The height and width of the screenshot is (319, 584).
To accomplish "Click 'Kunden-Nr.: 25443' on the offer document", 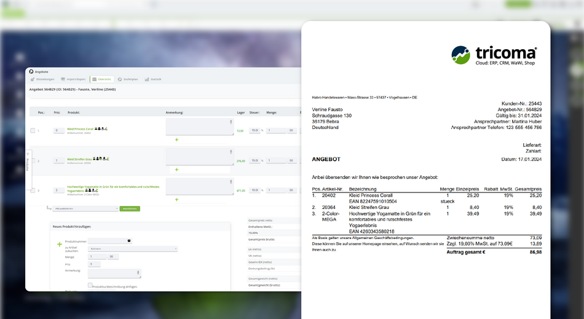I will pyautogui.click(x=521, y=103).
